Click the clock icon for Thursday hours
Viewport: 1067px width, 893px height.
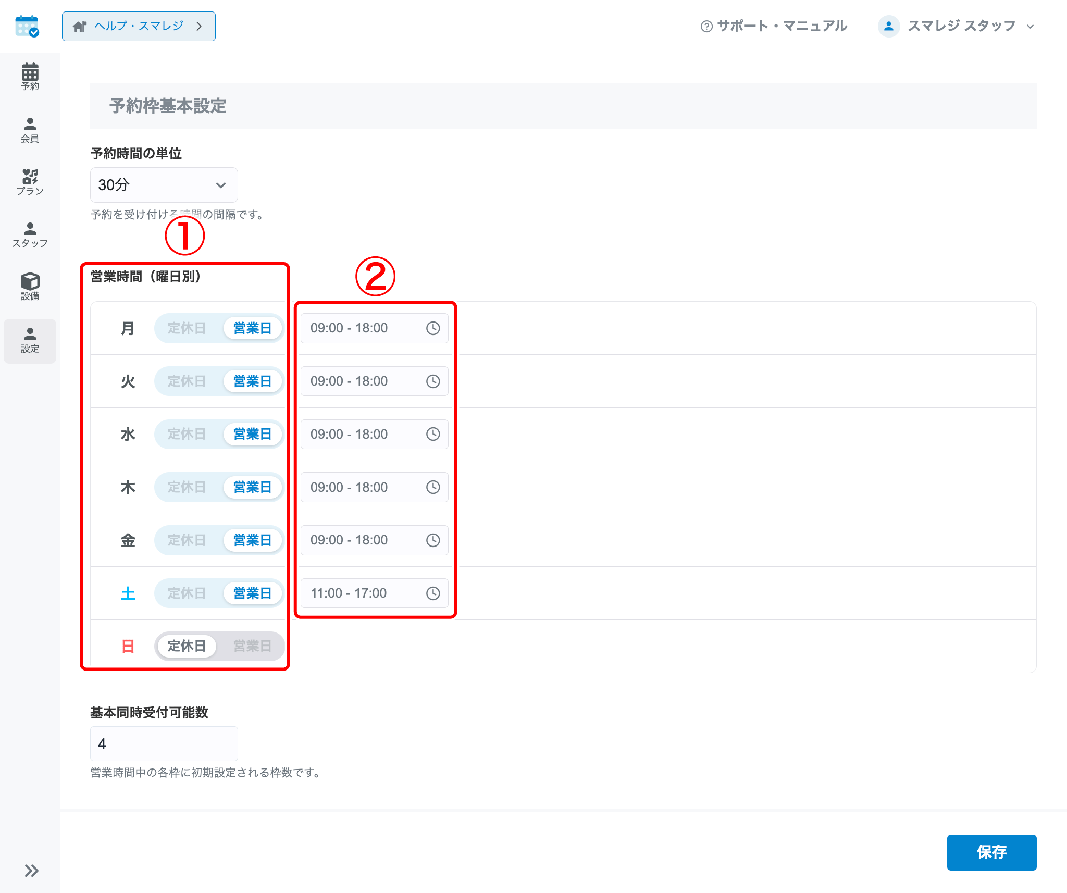click(433, 487)
